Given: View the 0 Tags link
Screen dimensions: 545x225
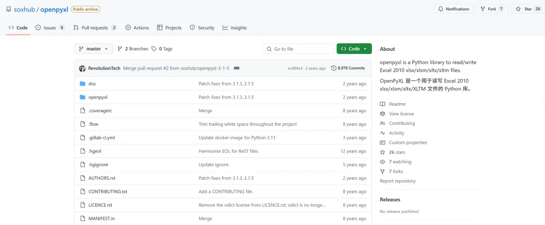Looking at the screenshot, I should pyautogui.click(x=162, y=49).
